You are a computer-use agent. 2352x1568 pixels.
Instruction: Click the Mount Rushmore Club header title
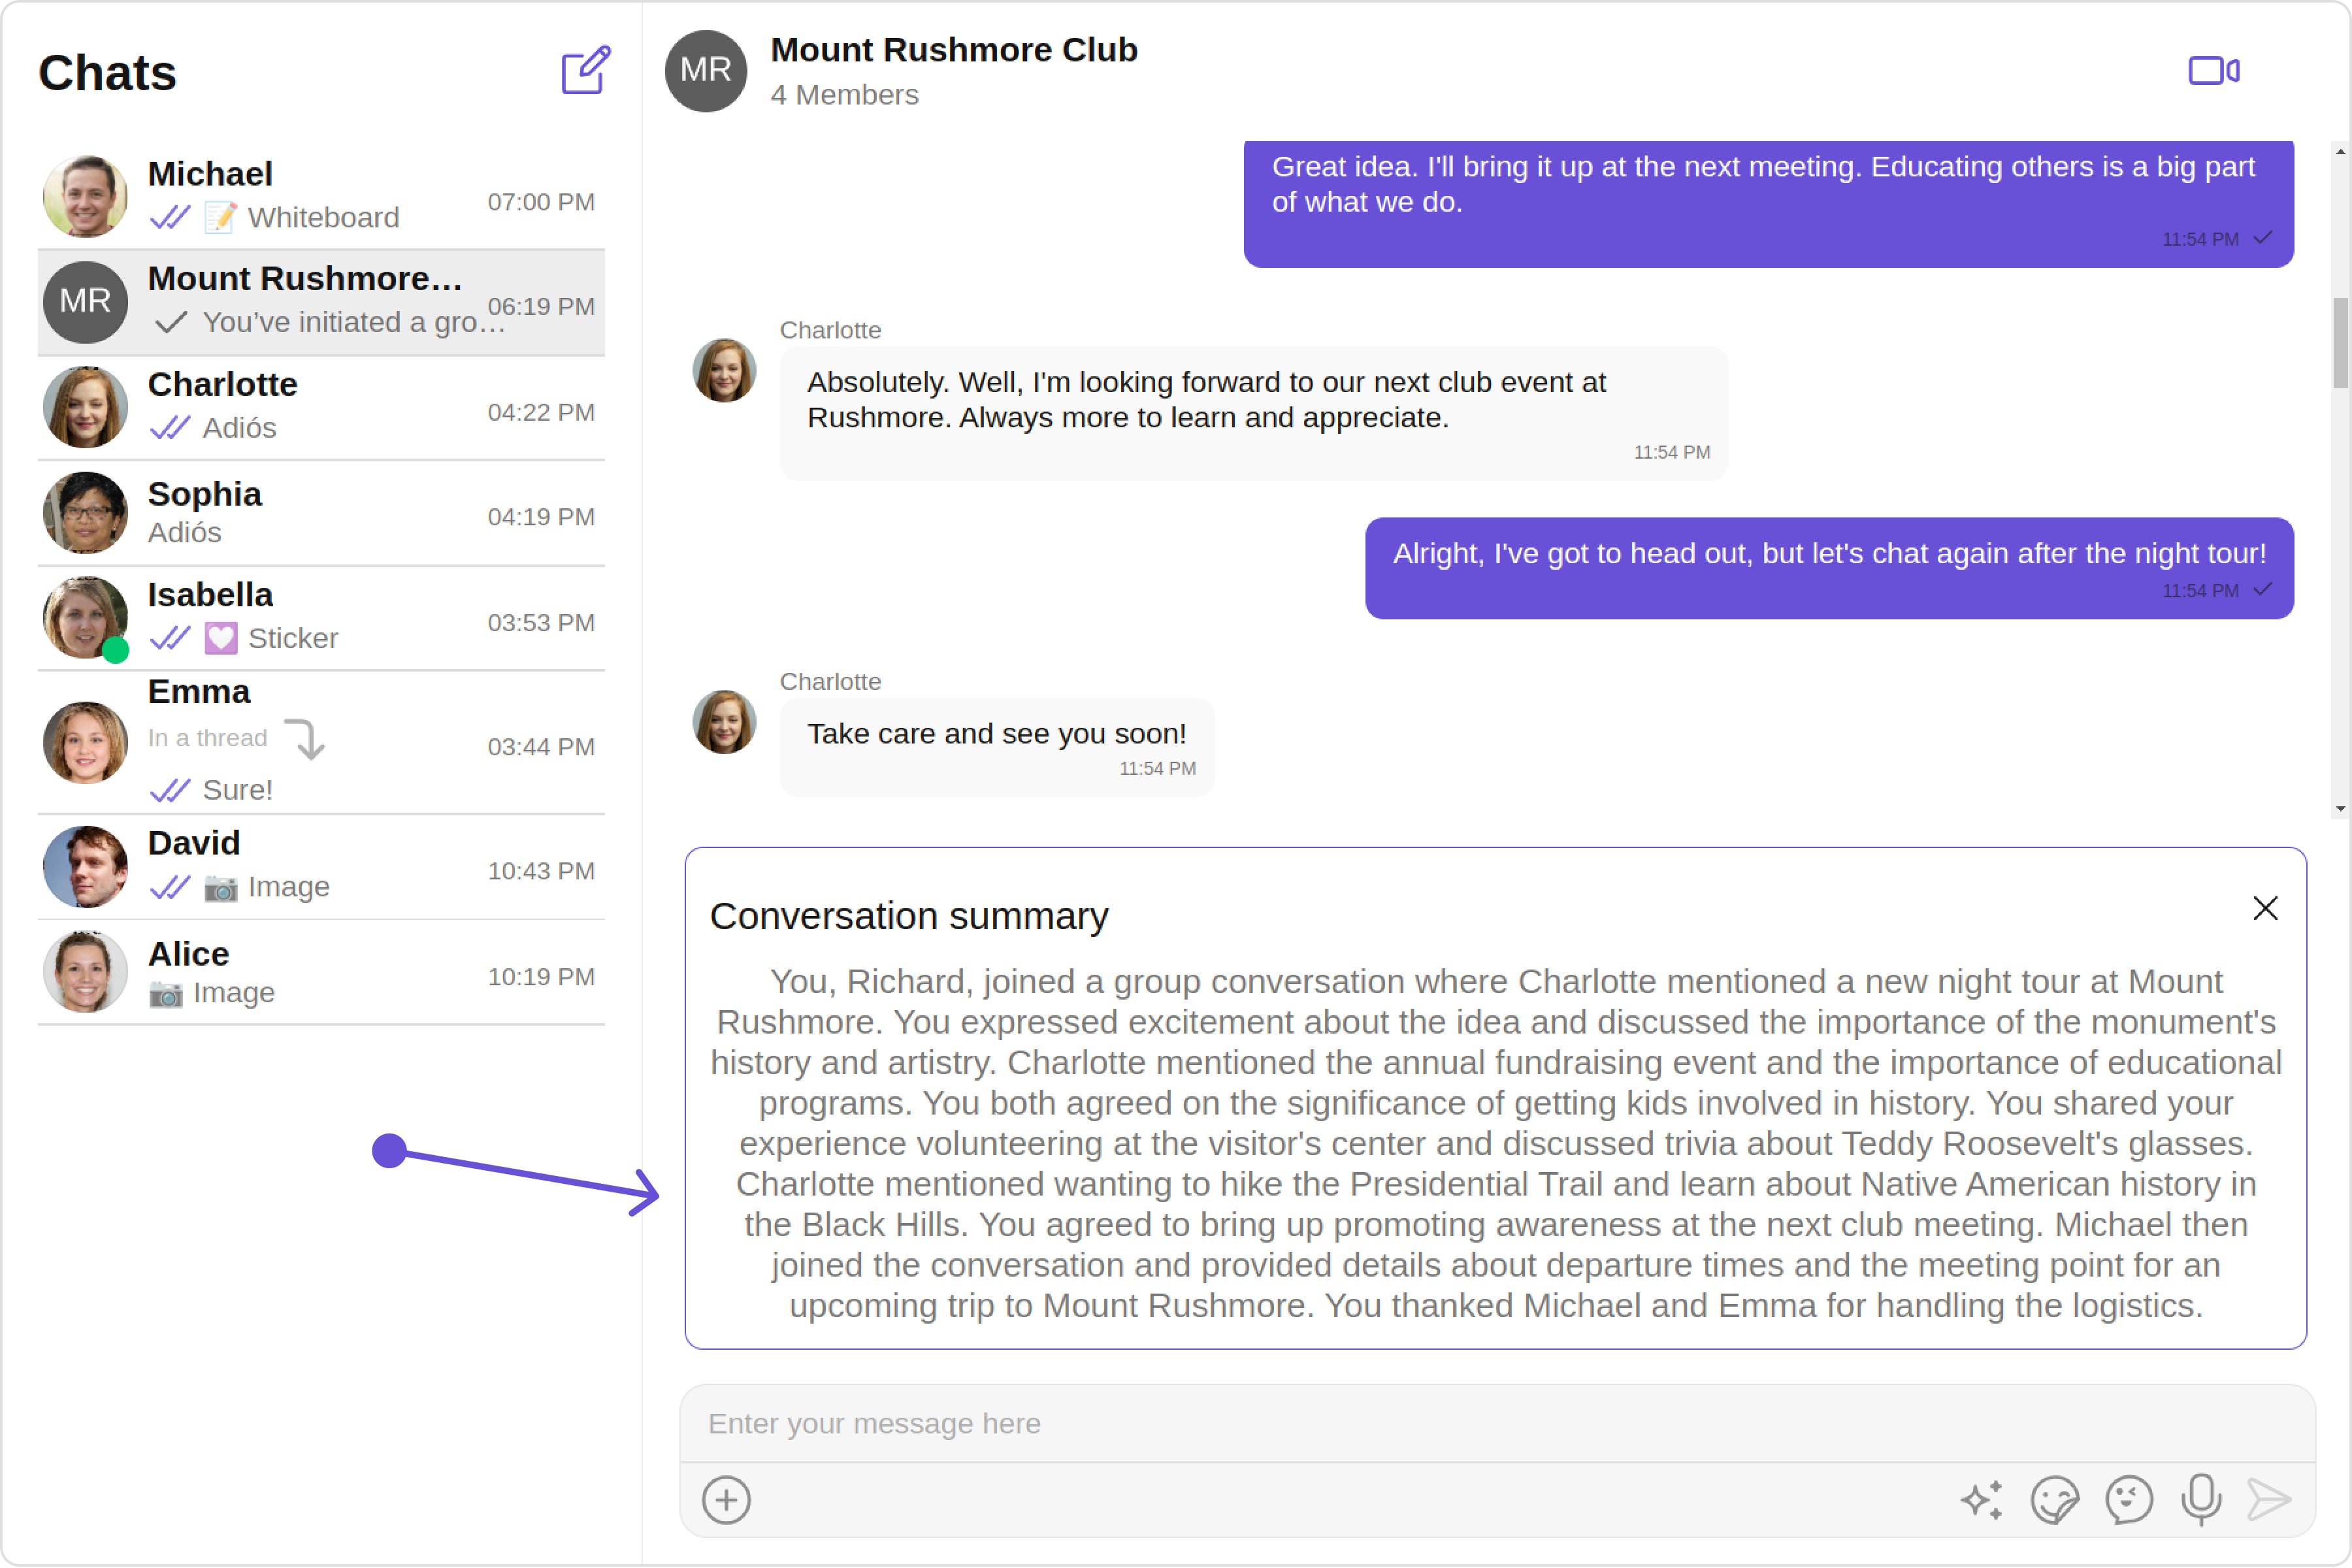[x=953, y=50]
